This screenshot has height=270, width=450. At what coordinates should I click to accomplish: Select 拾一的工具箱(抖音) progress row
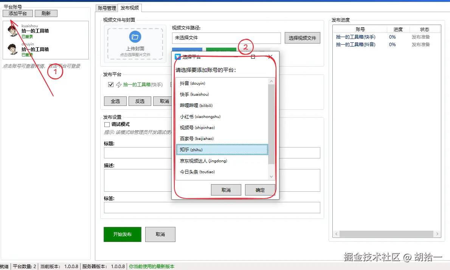point(386,45)
